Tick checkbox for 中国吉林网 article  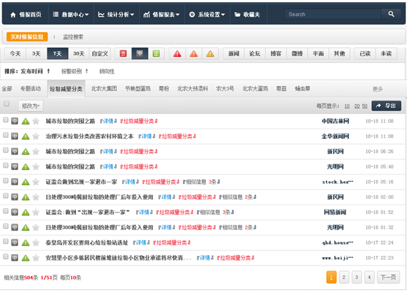pos(6,120)
